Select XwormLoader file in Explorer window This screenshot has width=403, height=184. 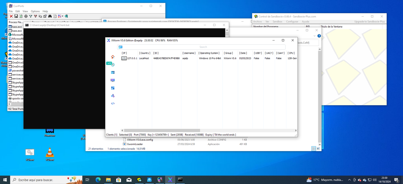(x=135, y=144)
